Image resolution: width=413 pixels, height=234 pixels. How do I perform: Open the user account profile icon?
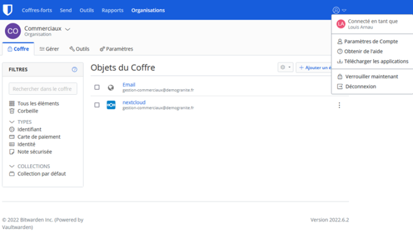(336, 10)
